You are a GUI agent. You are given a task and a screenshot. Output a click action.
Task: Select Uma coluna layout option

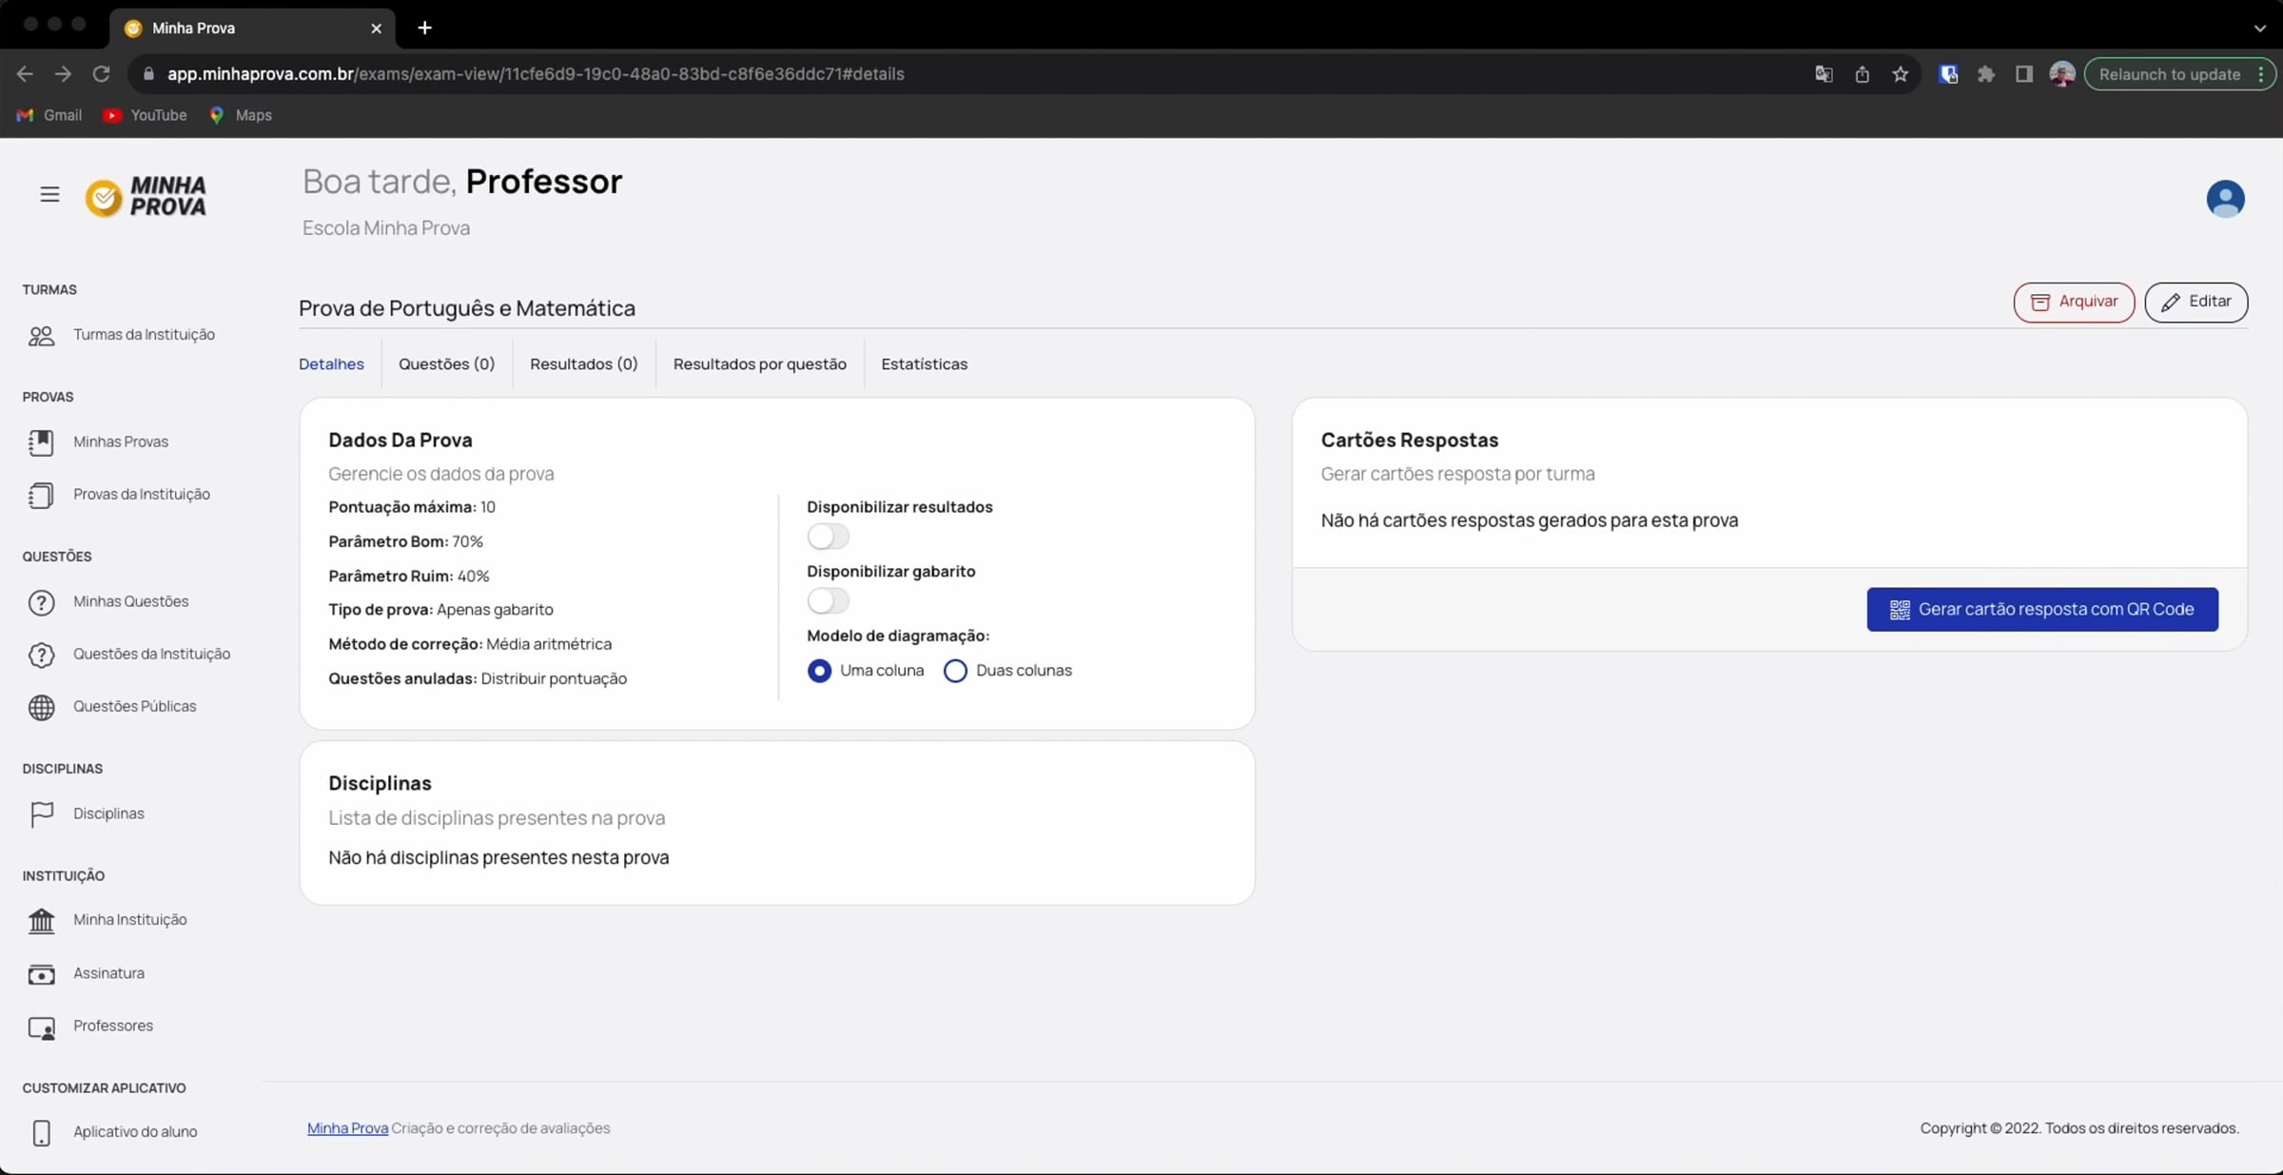click(x=819, y=671)
